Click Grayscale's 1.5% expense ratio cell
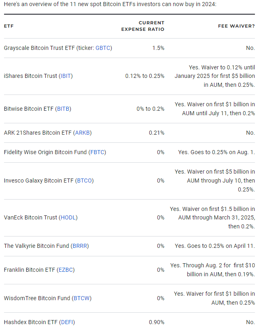The image size is (261, 331). (158, 48)
